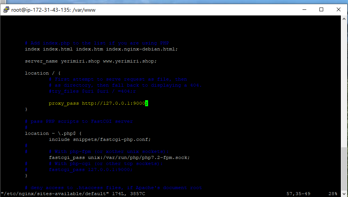Click the commented 'fastcgi_pass 127.0.0.1:9000;' line
This screenshot has width=348, height=197.
[x=91, y=170]
